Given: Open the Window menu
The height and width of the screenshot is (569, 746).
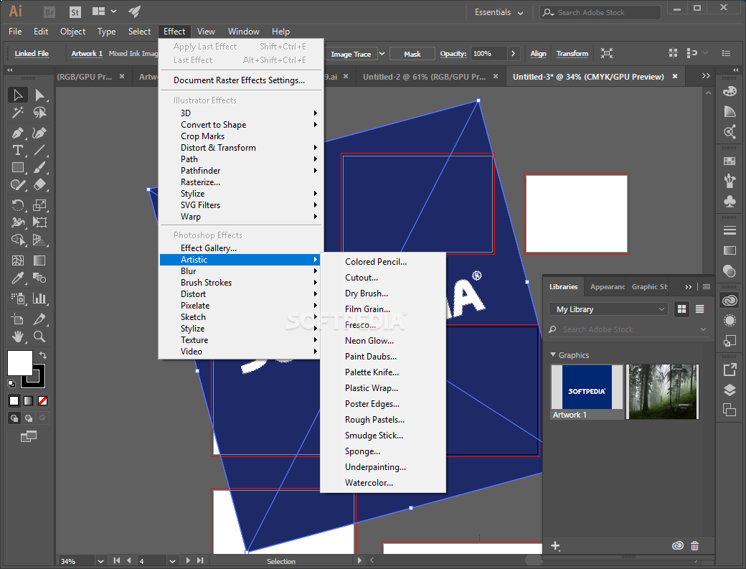Looking at the screenshot, I should pyautogui.click(x=244, y=32).
